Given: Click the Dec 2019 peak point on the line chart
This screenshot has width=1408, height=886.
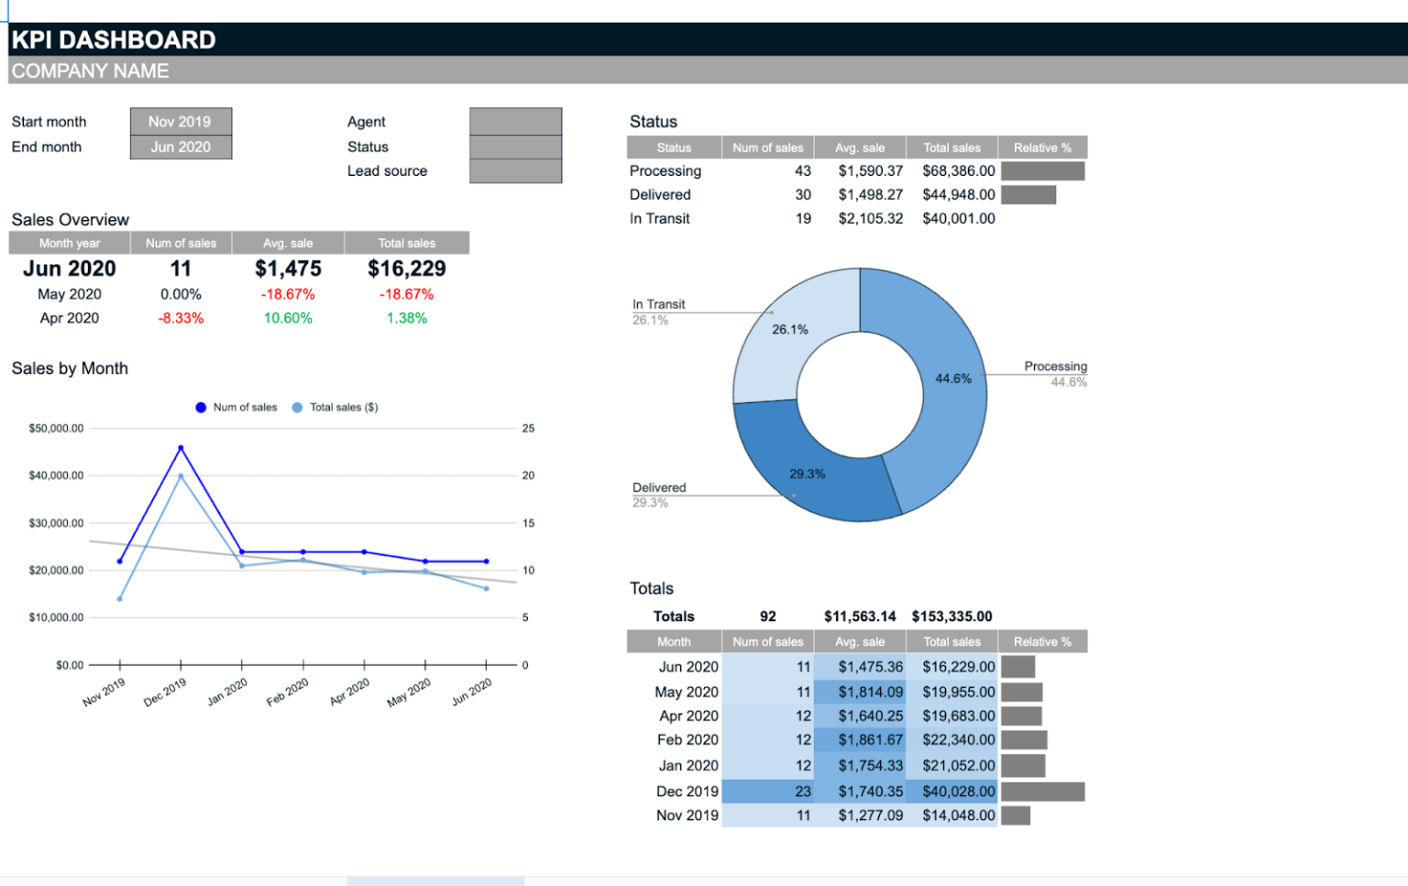Looking at the screenshot, I should pyautogui.click(x=181, y=447).
